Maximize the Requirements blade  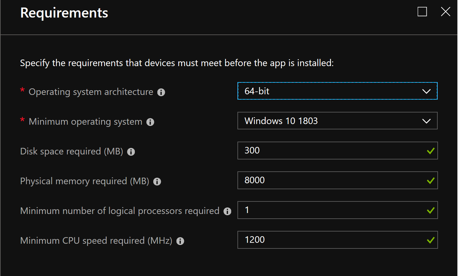(422, 12)
